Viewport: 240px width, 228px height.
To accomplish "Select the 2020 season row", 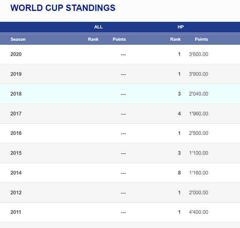I will pyautogui.click(x=120, y=54).
